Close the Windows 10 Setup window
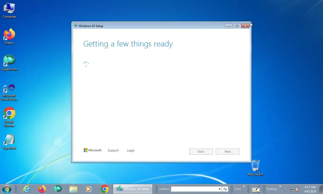 point(245,26)
